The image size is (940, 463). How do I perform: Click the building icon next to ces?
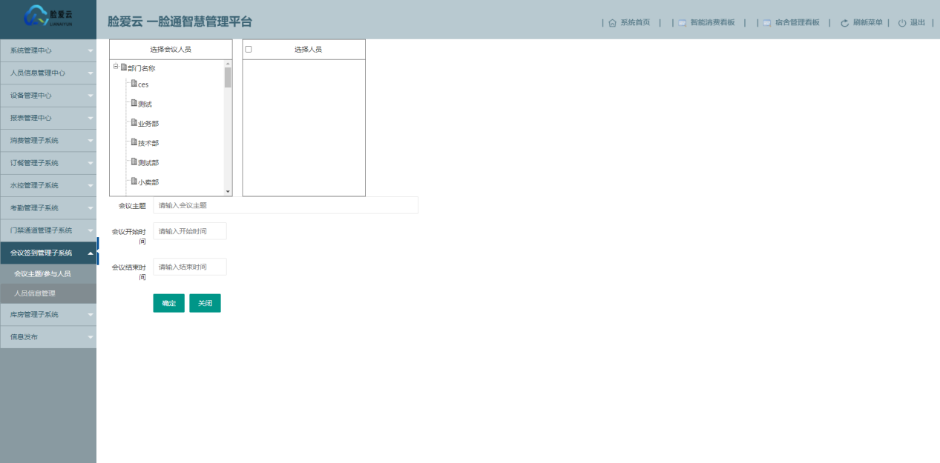click(134, 84)
